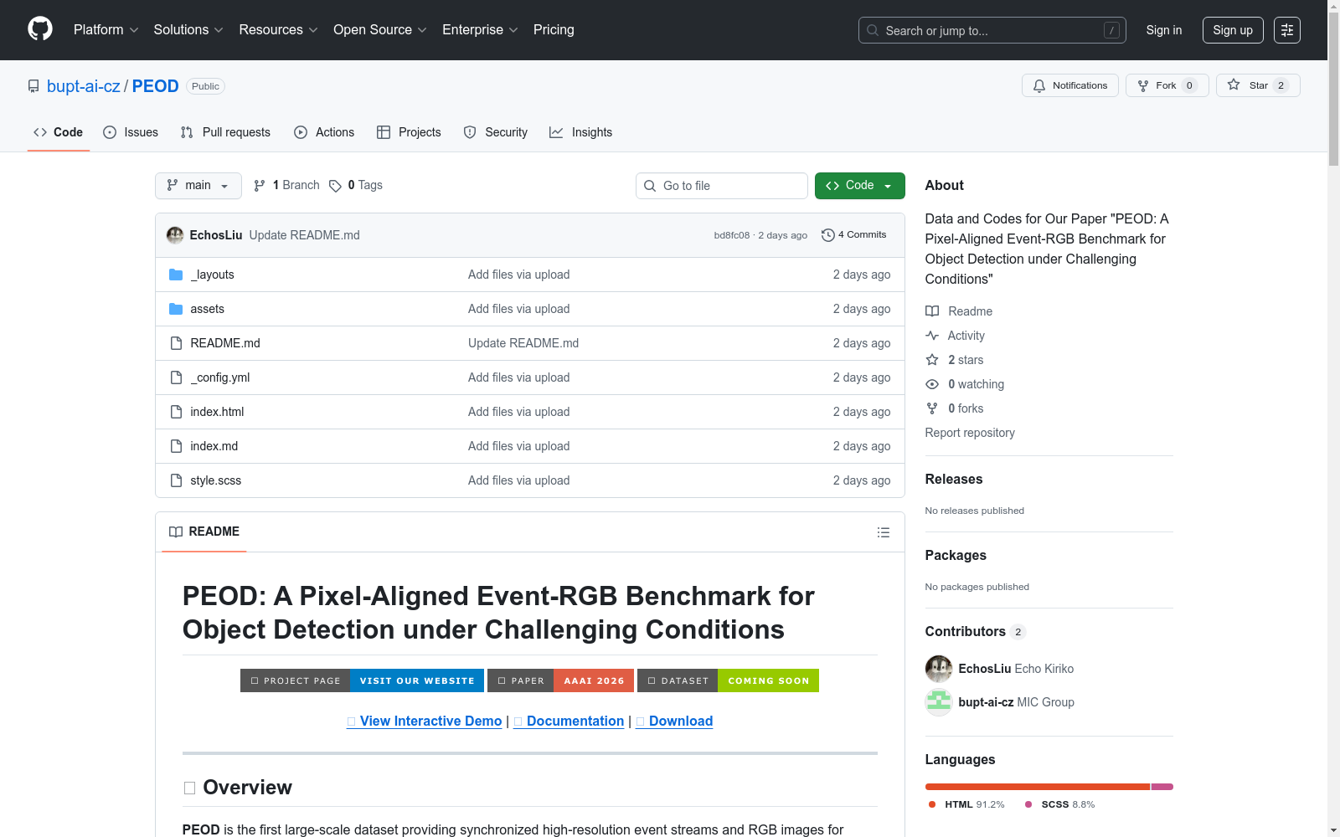1340x837 pixels.
Task: Open the commit history clock icon
Action: tap(828, 235)
